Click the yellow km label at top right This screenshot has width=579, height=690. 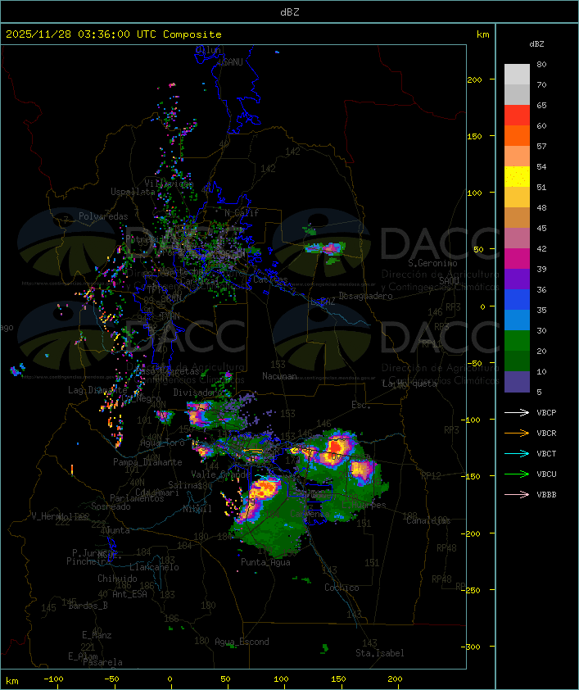pyautogui.click(x=482, y=34)
